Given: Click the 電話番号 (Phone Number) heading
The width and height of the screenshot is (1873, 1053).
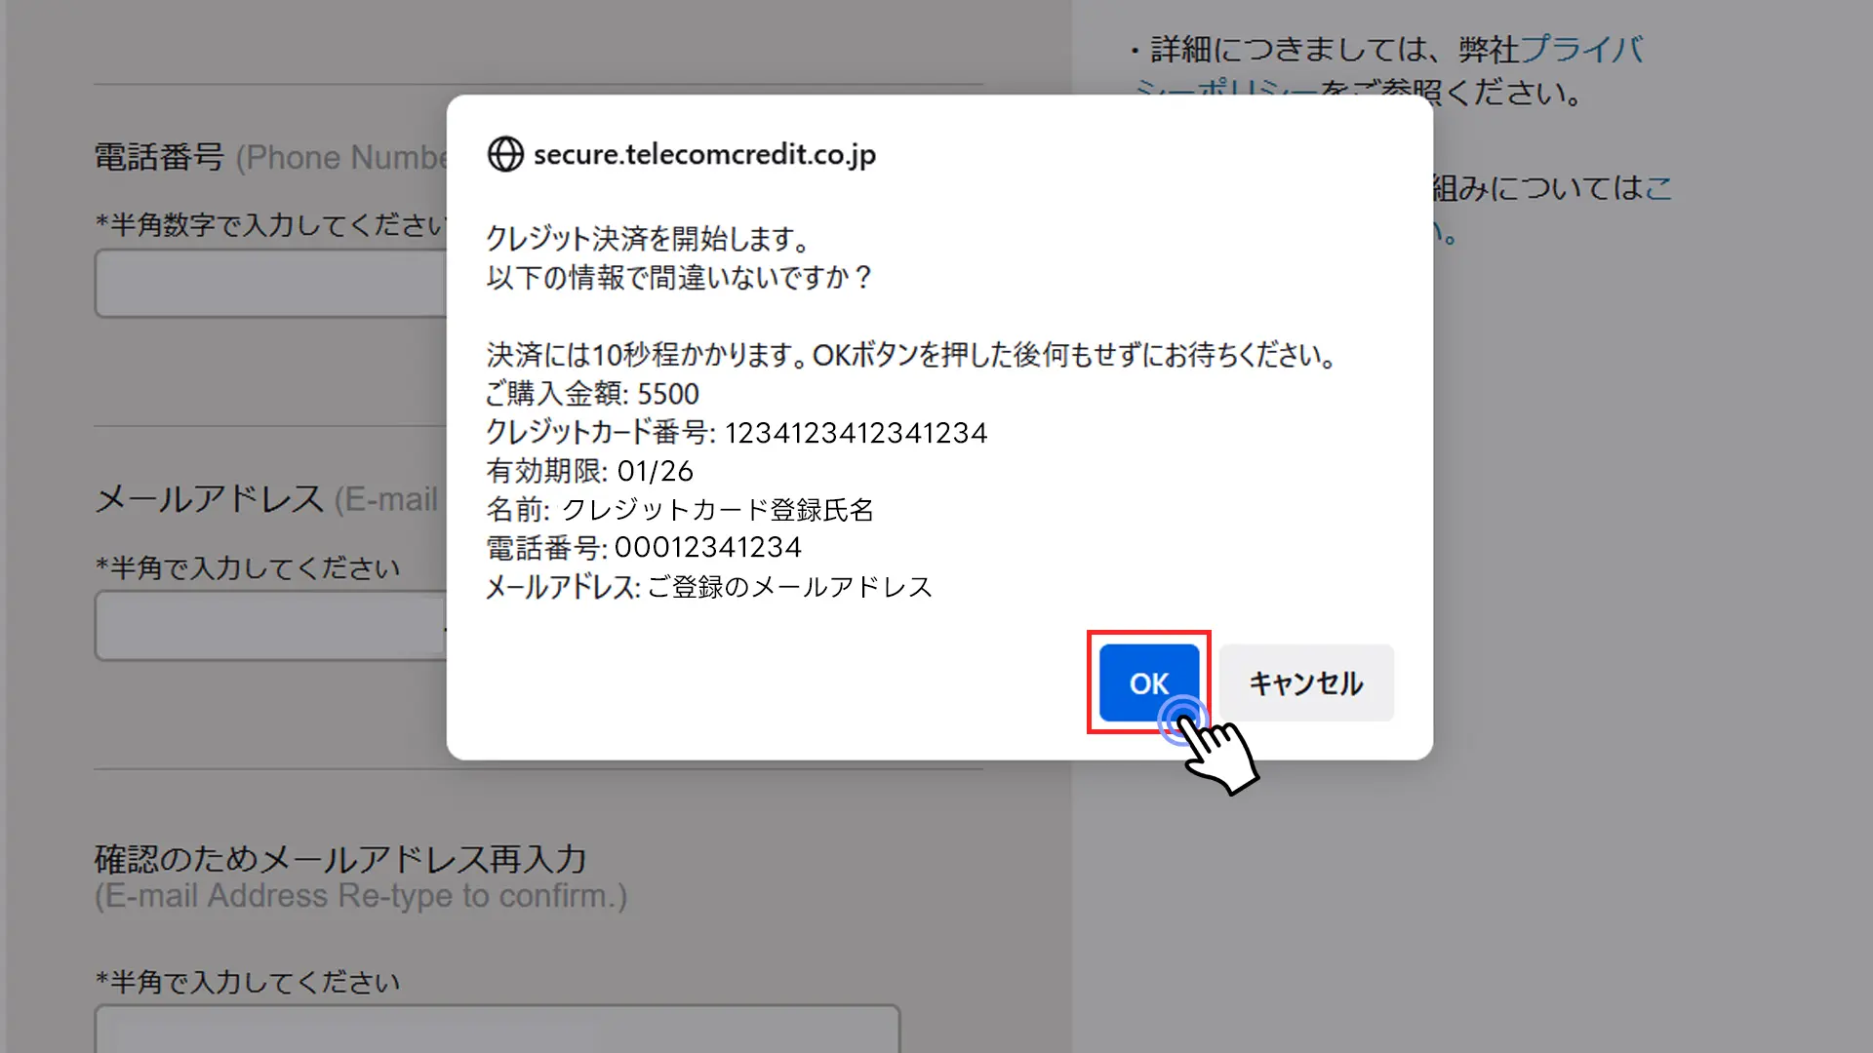Looking at the screenshot, I should (270, 157).
